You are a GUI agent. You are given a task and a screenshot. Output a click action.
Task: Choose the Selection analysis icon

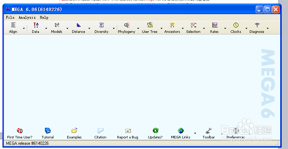[x=194, y=25]
